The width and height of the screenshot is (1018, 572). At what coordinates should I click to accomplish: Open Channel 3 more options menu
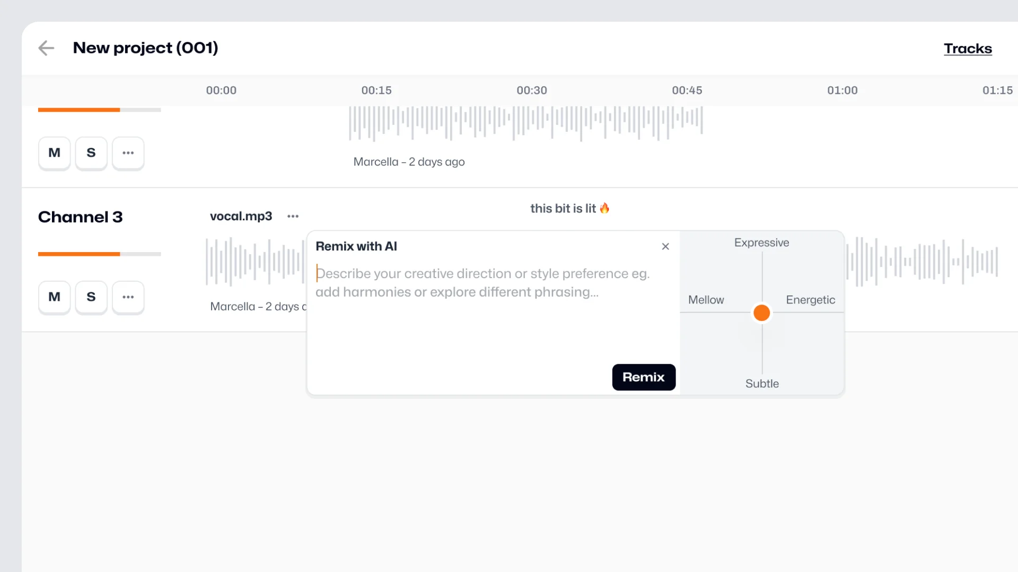point(128,297)
